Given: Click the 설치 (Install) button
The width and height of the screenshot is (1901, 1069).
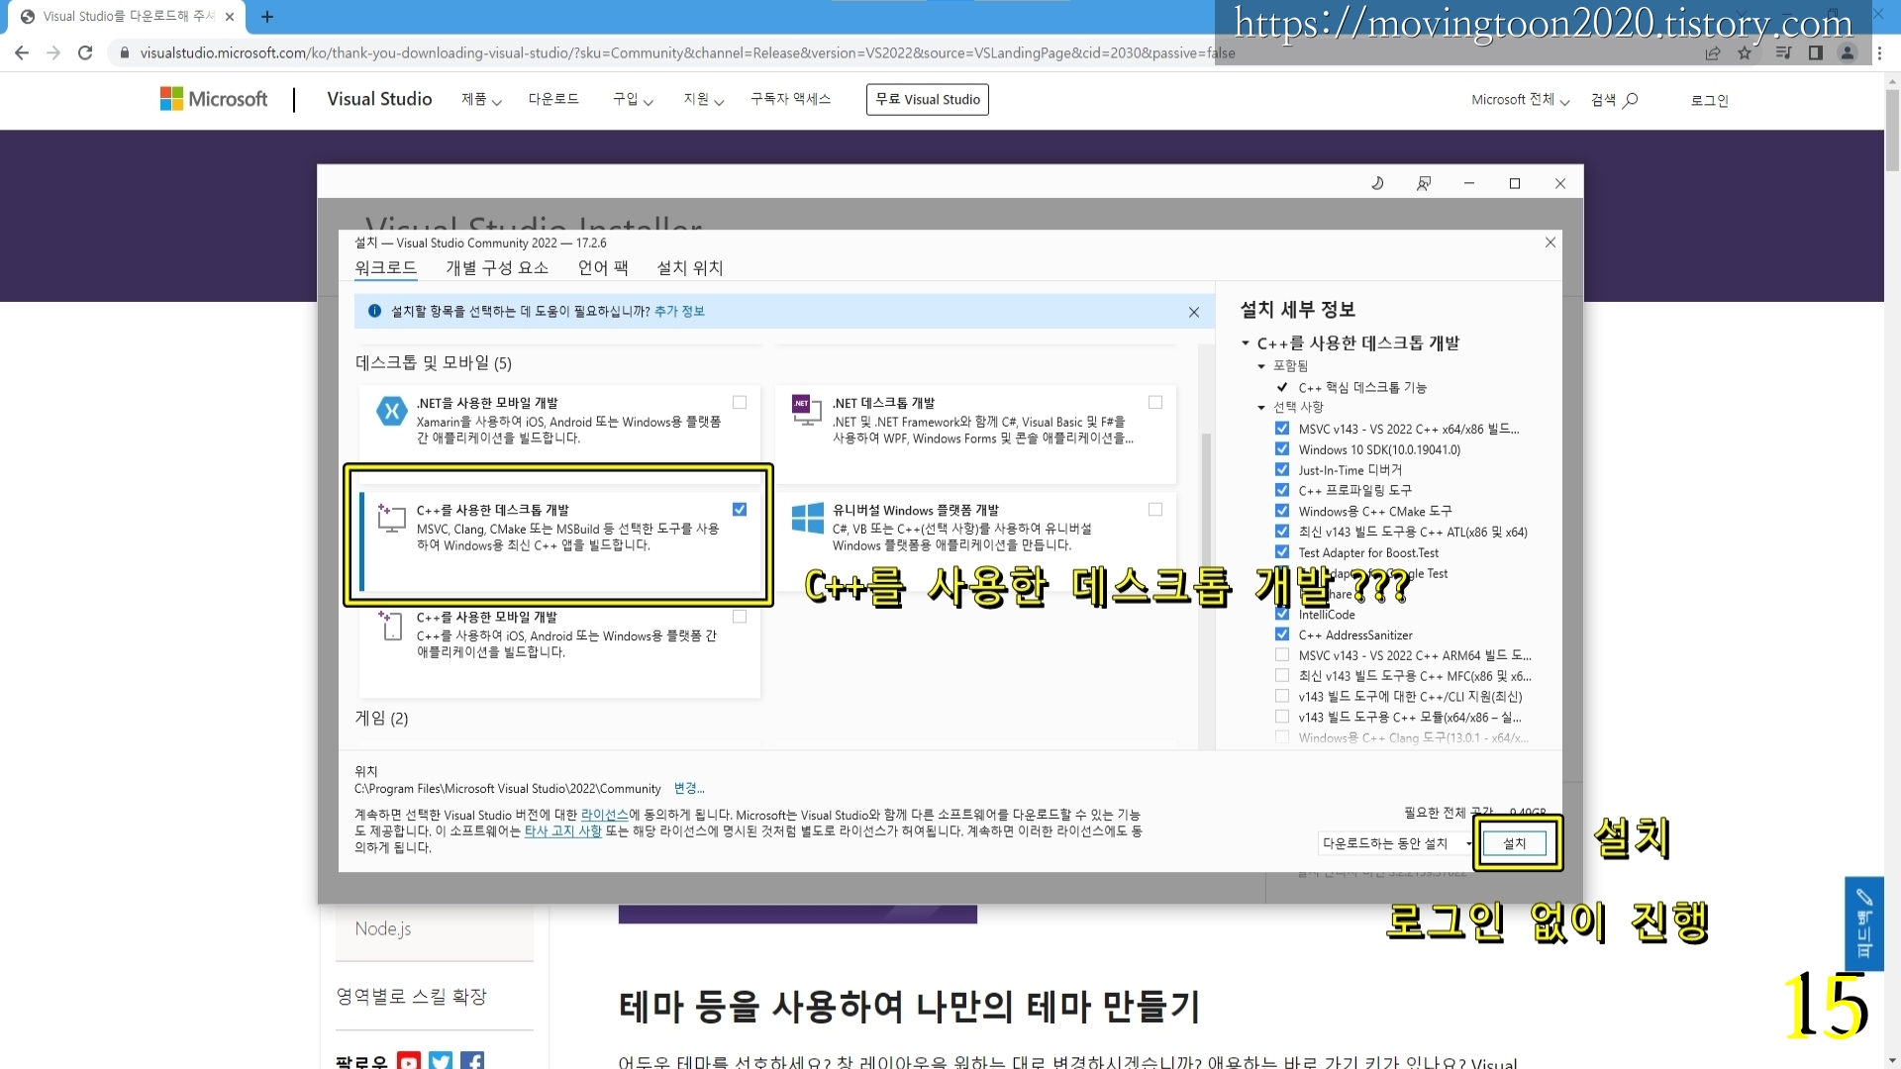Looking at the screenshot, I should click(1515, 843).
